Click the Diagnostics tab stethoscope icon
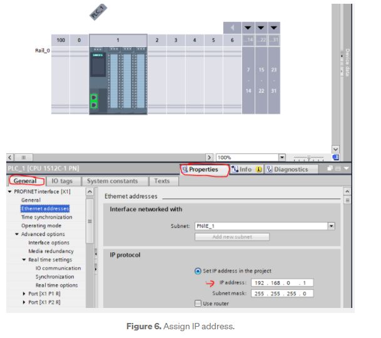Image resolution: width=381 pixels, height=338 pixels. point(269,169)
